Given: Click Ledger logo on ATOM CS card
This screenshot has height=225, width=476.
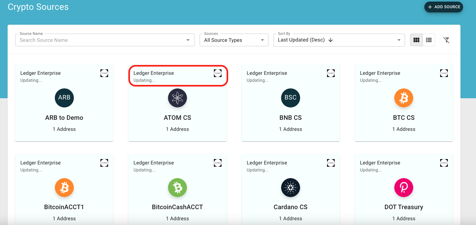Looking at the screenshot, I should point(218,73).
